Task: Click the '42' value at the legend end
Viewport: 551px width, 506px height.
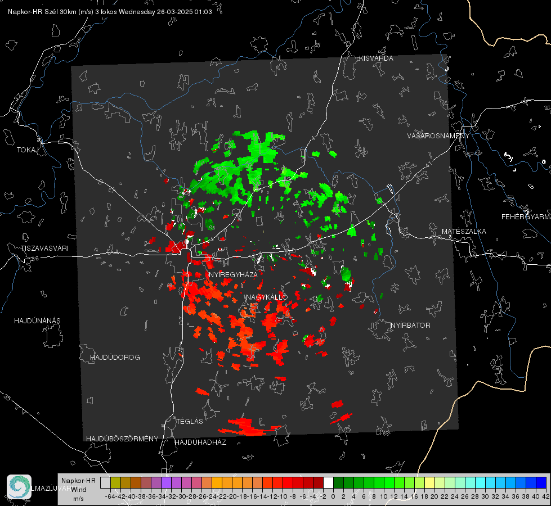Action: point(545,496)
